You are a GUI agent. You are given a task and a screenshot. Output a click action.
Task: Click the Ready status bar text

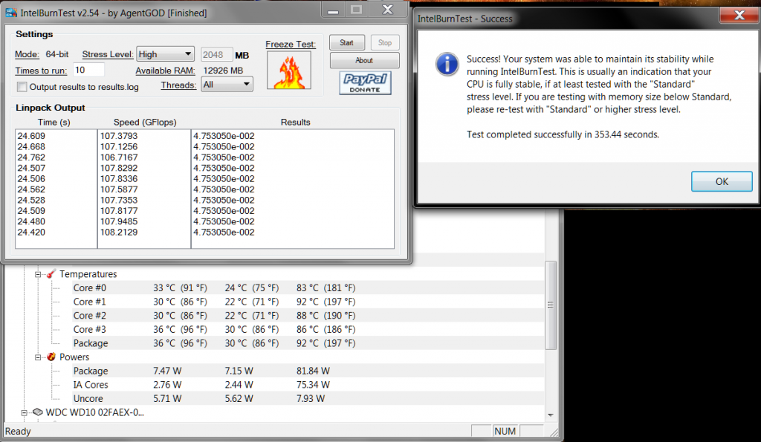click(18, 431)
